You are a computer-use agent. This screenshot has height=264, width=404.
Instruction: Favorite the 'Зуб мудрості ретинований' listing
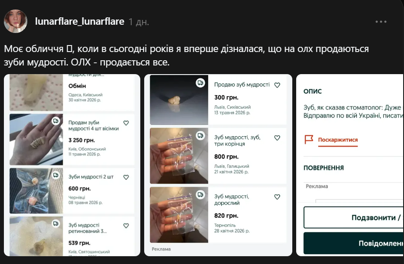pos(126,226)
